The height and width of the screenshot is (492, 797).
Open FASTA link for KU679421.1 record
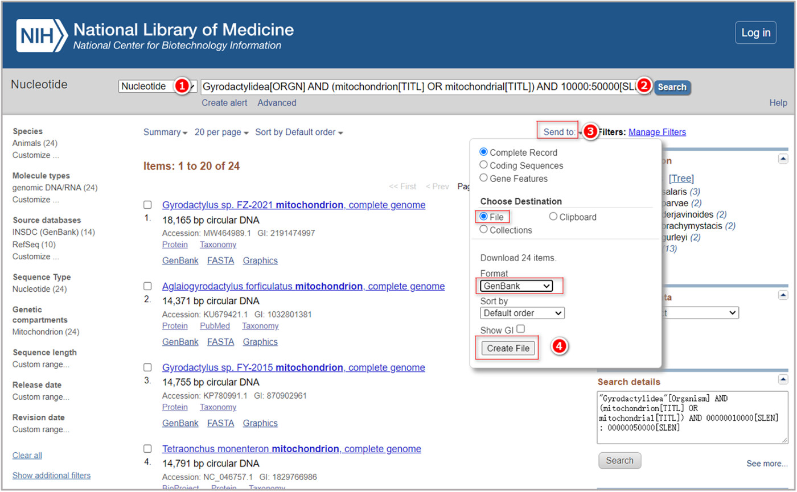click(x=221, y=342)
